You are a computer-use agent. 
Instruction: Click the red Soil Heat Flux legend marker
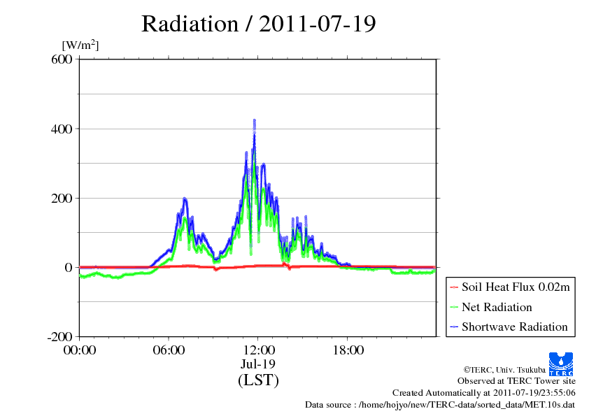454,287
